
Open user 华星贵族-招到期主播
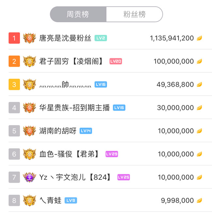(74, 108)
